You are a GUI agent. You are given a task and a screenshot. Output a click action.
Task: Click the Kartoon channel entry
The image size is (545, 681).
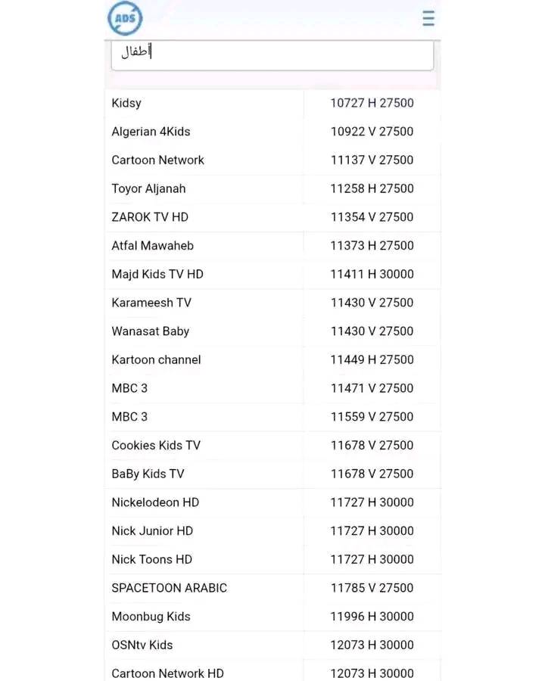156,360
